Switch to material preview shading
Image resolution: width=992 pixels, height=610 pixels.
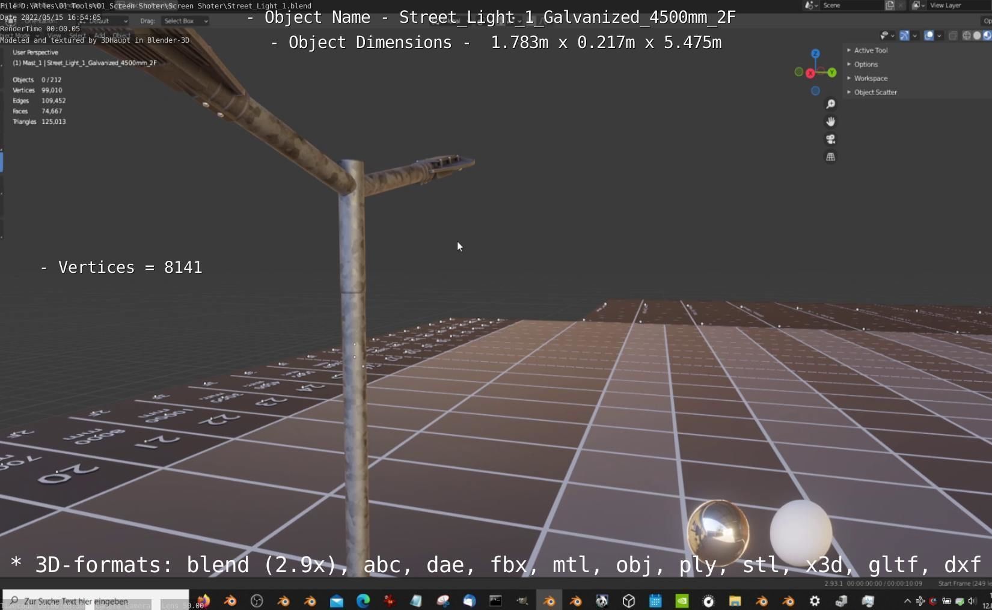tap(987, 35)
